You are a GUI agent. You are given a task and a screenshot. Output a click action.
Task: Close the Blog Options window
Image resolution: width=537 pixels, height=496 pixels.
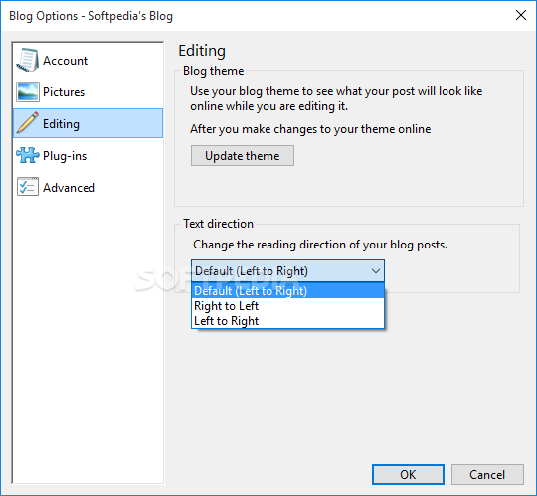coord(521,15)
